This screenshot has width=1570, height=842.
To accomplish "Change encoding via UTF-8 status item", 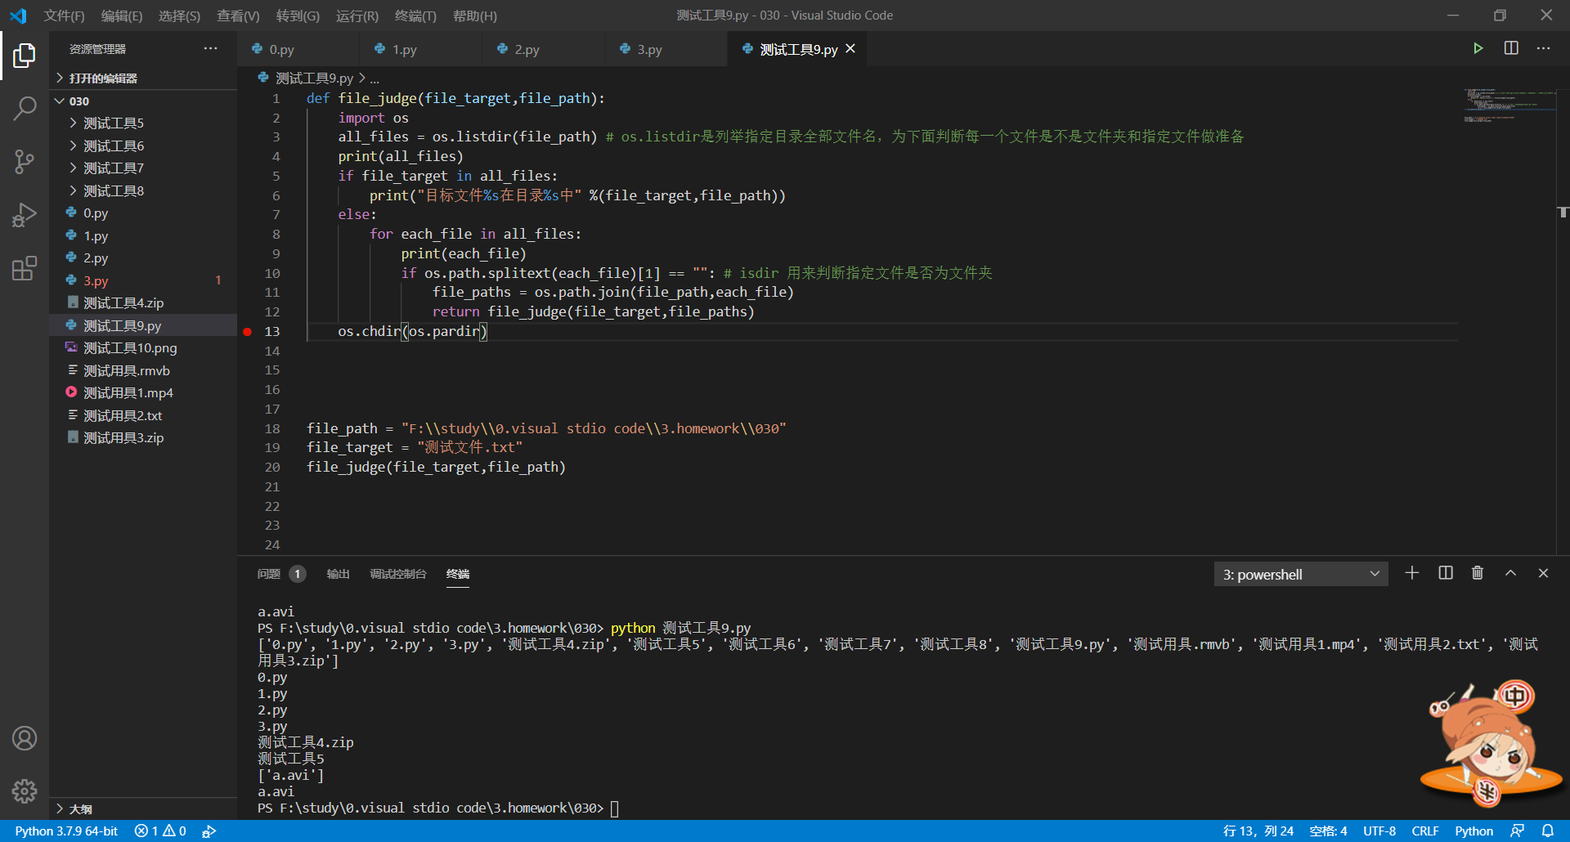I will point(1379,831).
